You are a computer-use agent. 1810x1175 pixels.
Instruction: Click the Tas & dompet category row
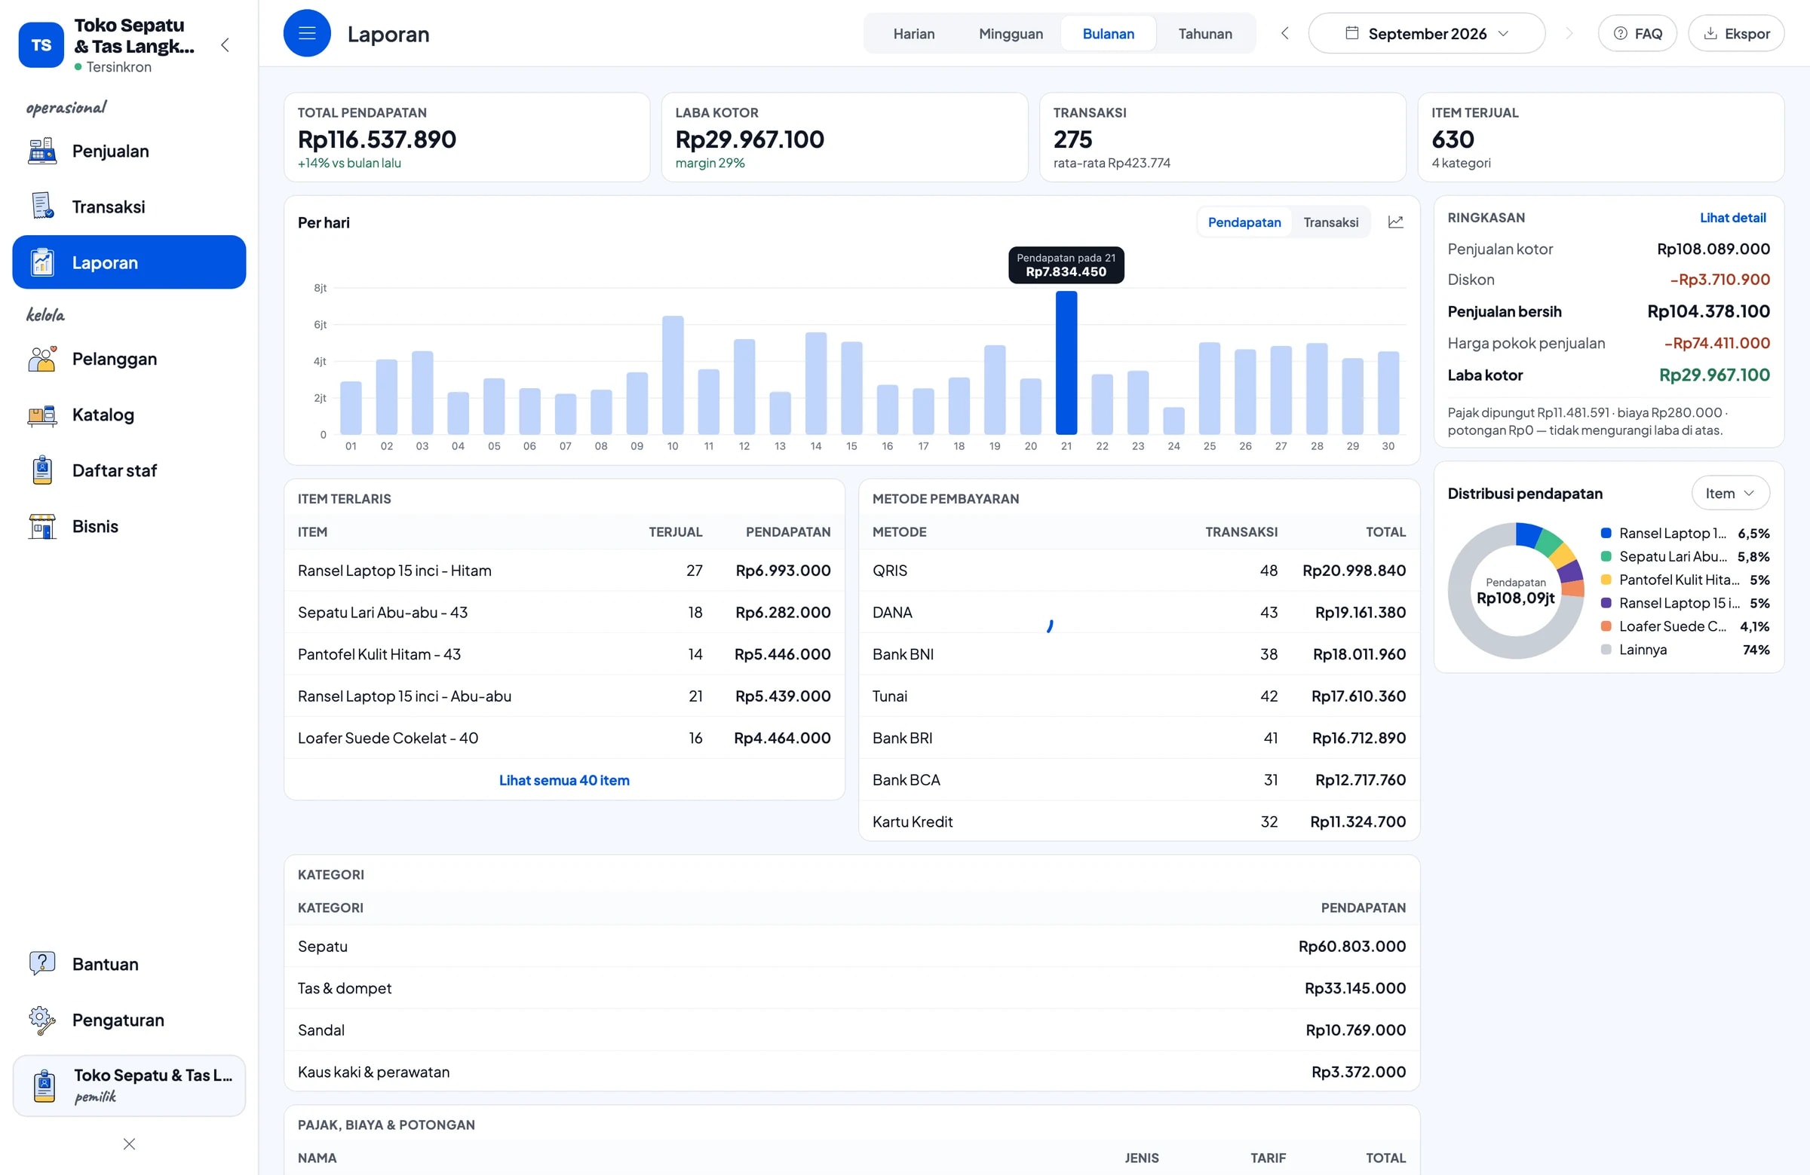point(851,988)
